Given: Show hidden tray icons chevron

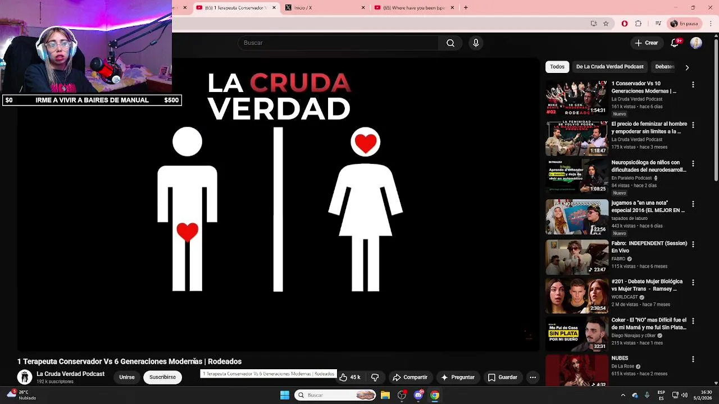Looking at the screenshot, I should coord(623,395).
